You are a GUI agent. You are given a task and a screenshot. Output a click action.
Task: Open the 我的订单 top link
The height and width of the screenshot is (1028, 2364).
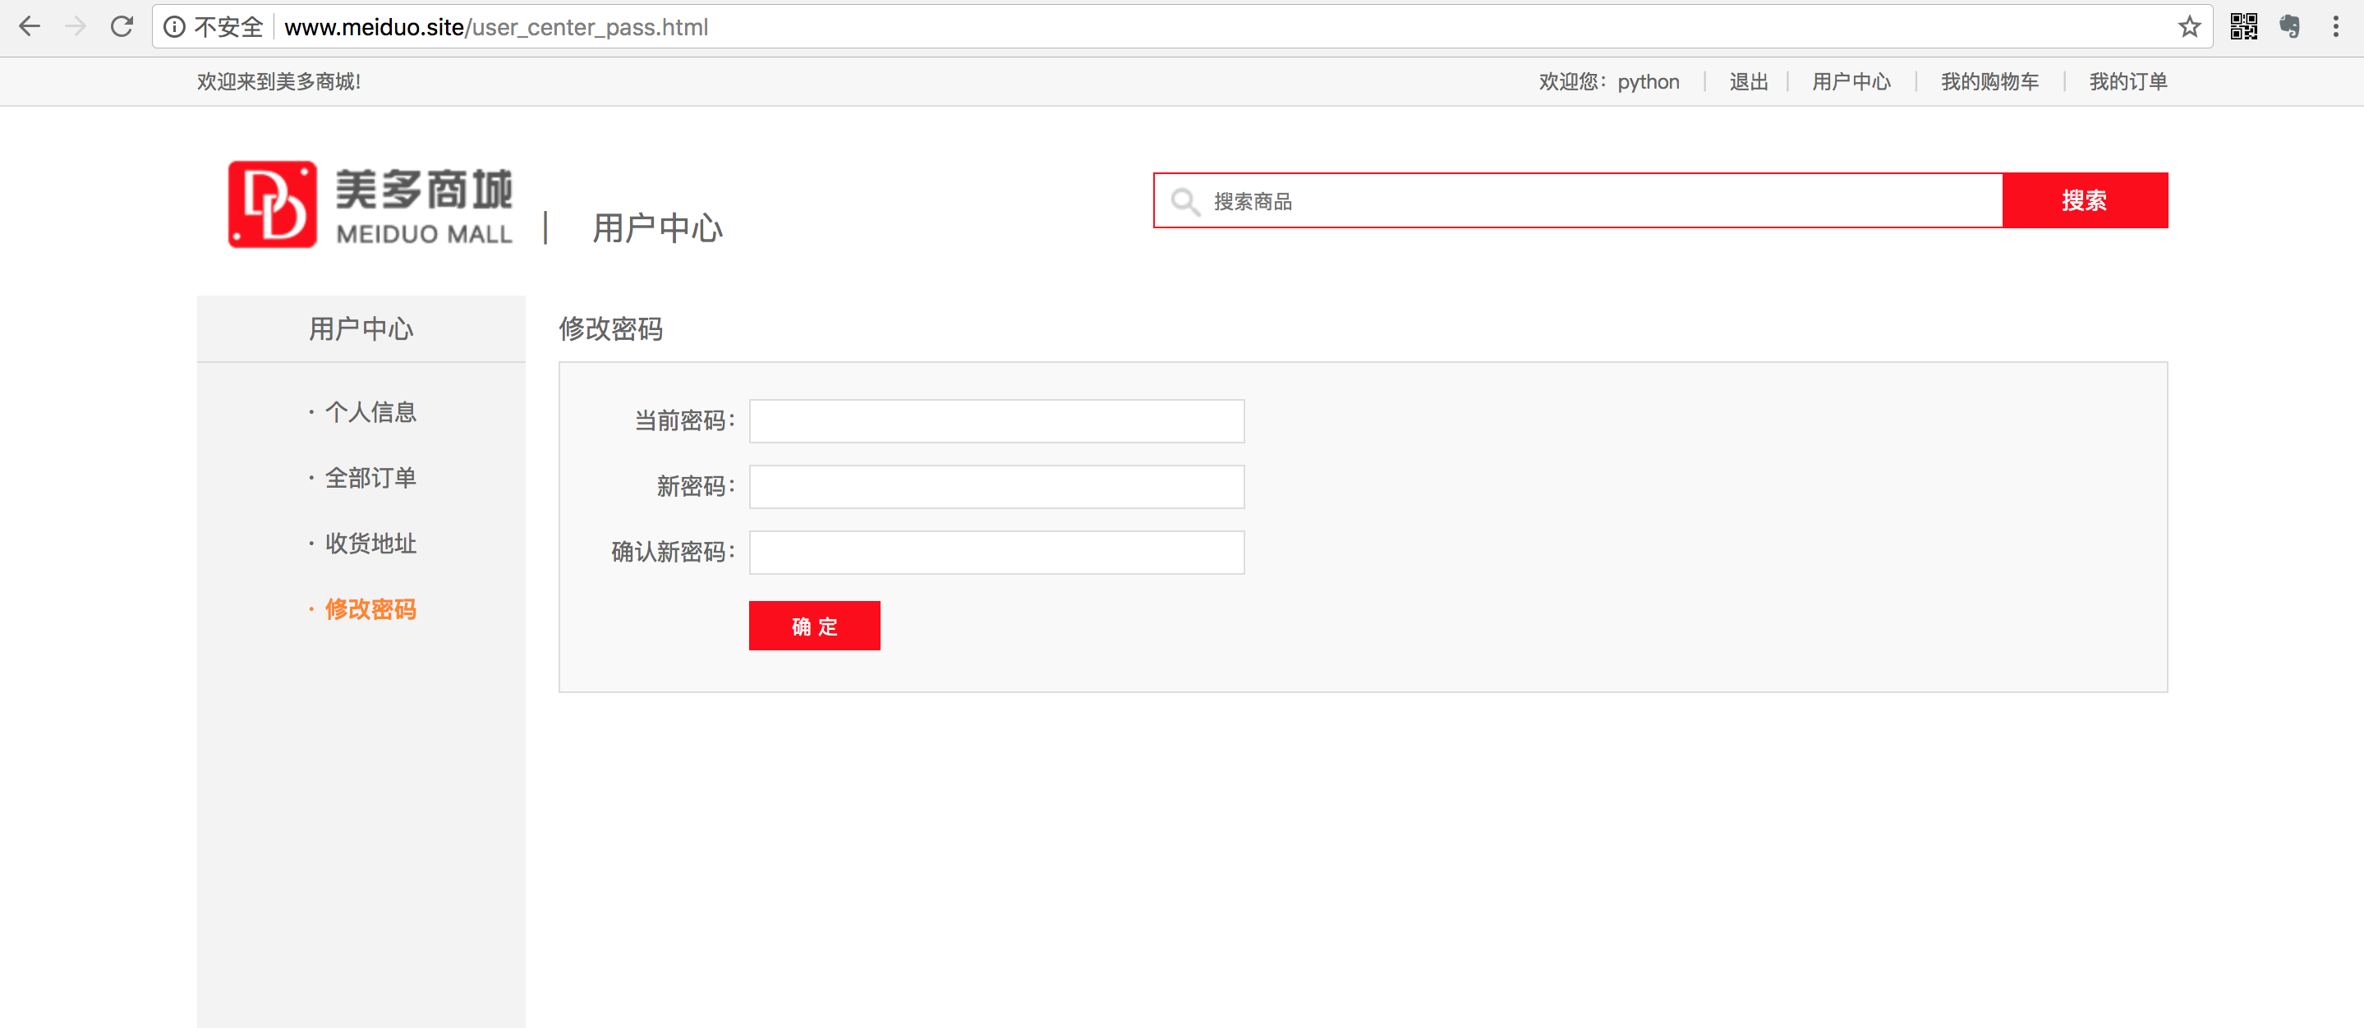tap(2127, 81)
